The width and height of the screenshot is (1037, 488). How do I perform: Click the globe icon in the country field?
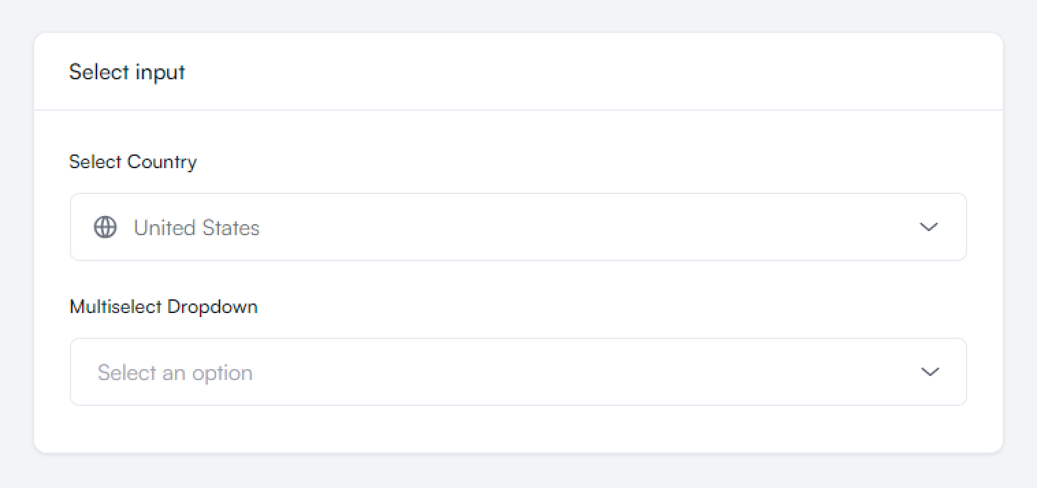(x=105, y=227)
